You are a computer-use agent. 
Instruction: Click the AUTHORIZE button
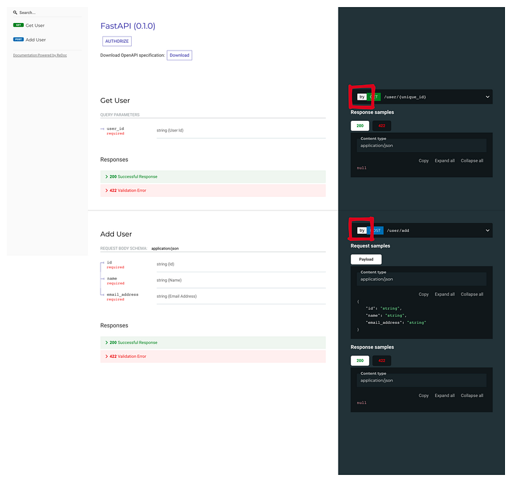pos(117,42)
